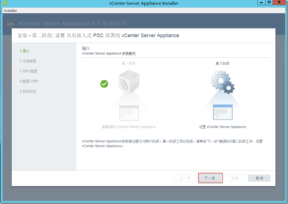Select step 1 简介 in sidebar

click(x=24, y=51)
